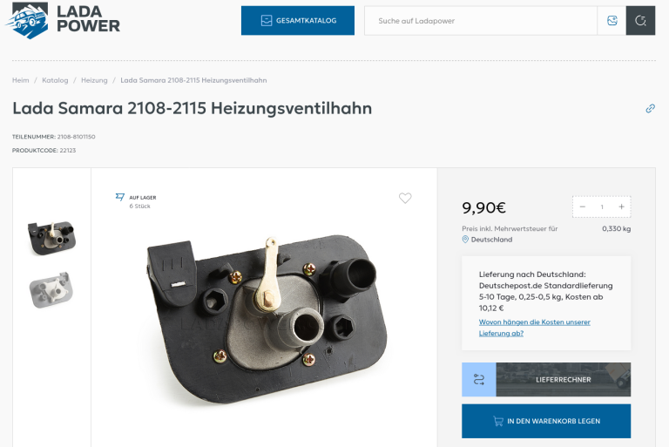This screenshot has height=447, width=669.
Task: Open the Gesamtkatalog menu
Action: (298, 21)
